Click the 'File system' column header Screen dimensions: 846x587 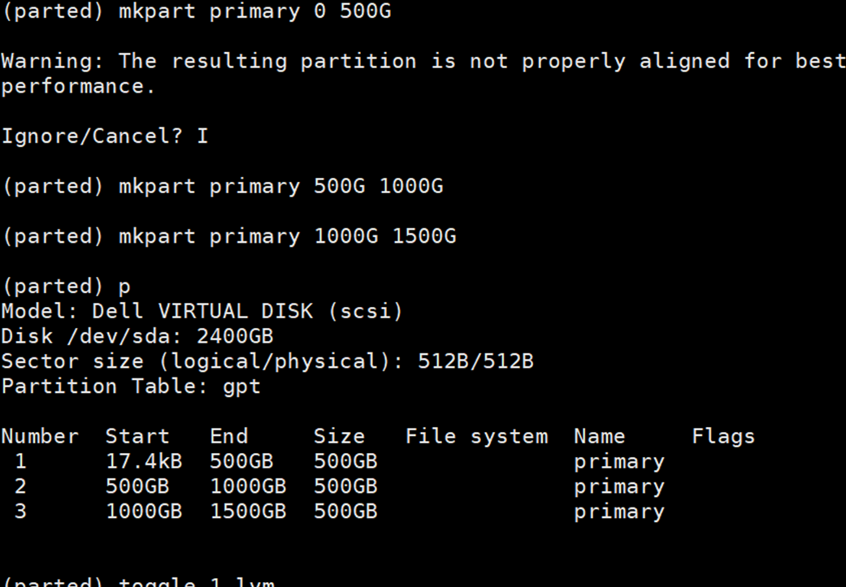(476, 436)
